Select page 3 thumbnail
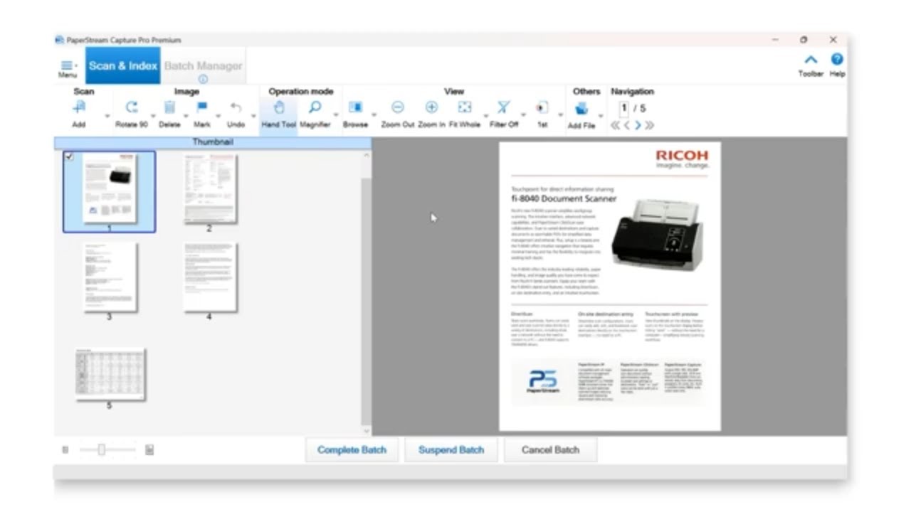The image size is (911, 512). pos(110,277)
